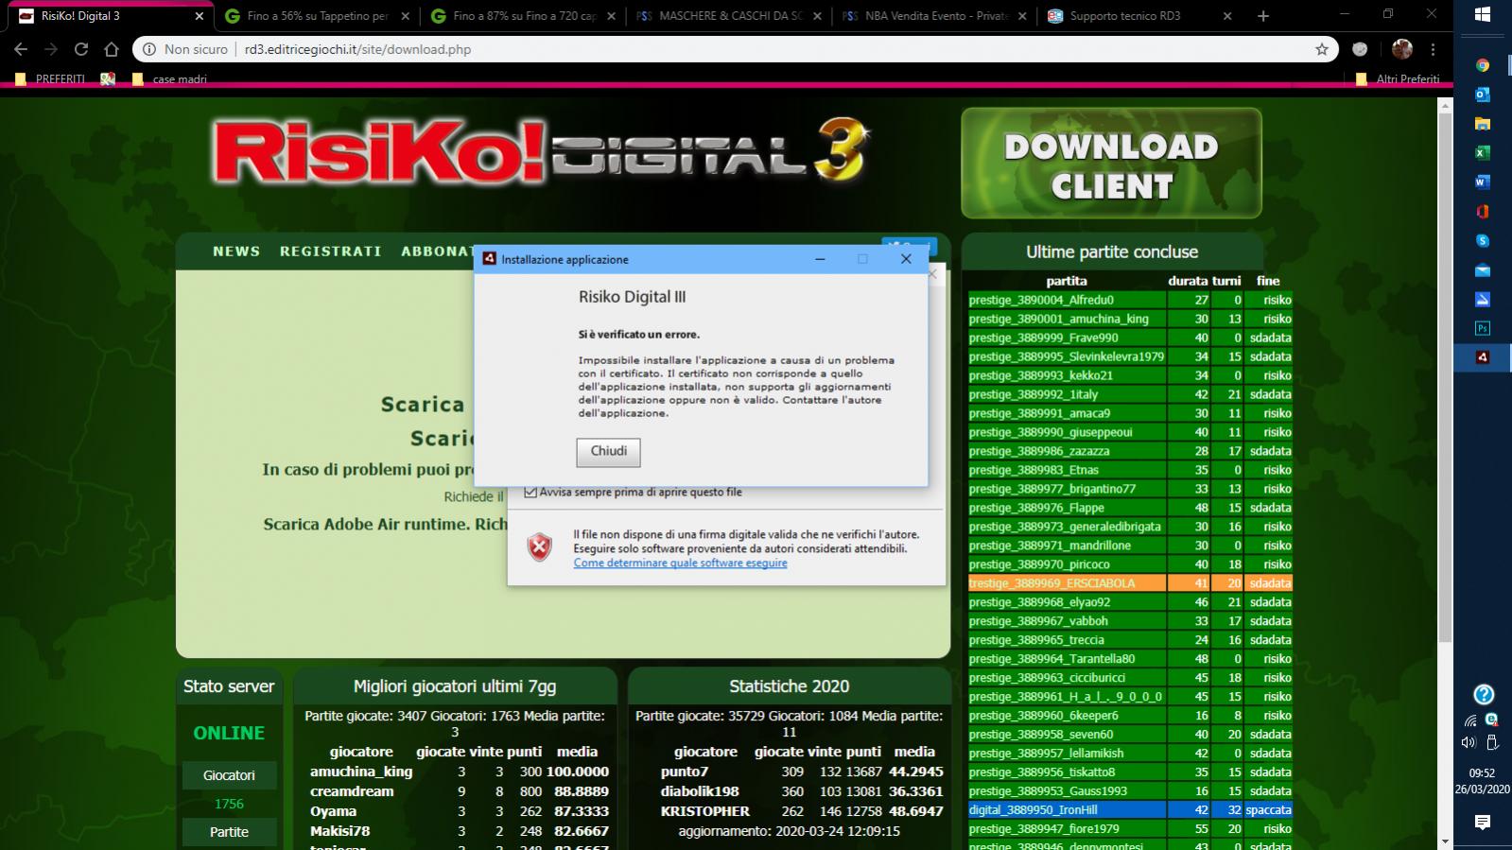Open the Chrome home page icon
Viewport: 1512px width, 850px height.
coord(112,49)
